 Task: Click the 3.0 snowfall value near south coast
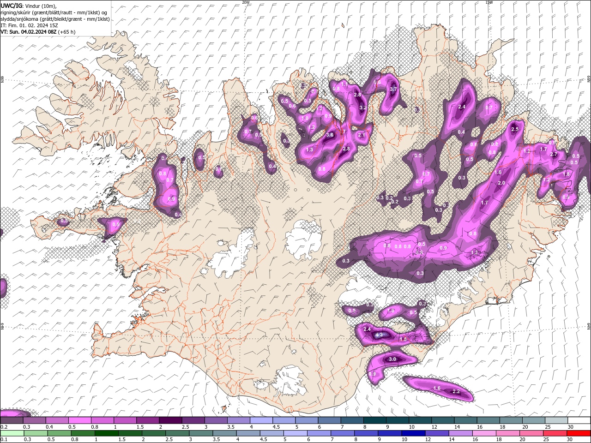(x=392, y=359)
